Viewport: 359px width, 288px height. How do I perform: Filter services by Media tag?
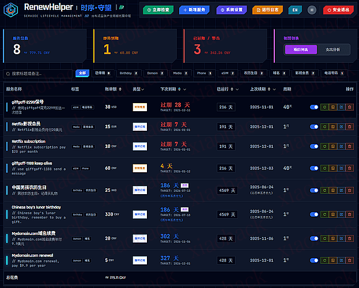click(180, 73)
